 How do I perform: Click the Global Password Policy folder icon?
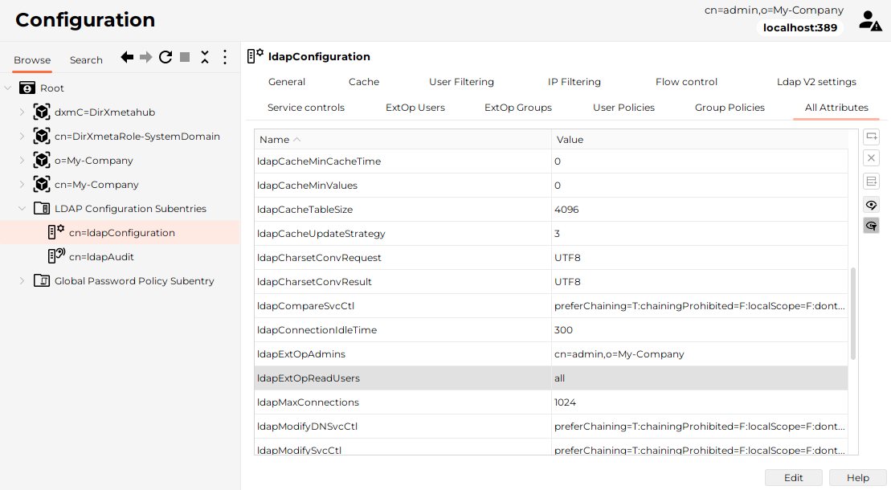click(42, 280)
